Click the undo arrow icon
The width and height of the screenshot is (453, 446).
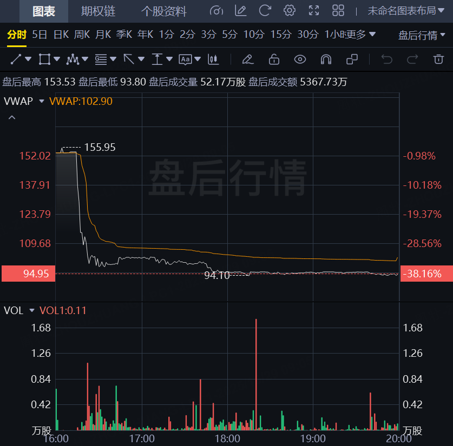point(386,59)
